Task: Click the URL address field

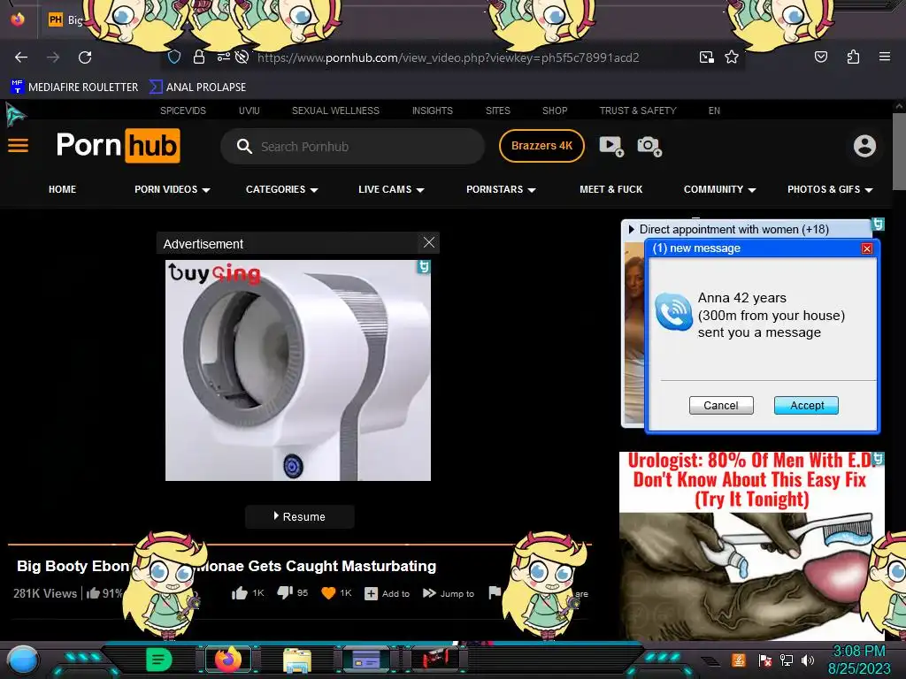Action: tap(449, 57)
